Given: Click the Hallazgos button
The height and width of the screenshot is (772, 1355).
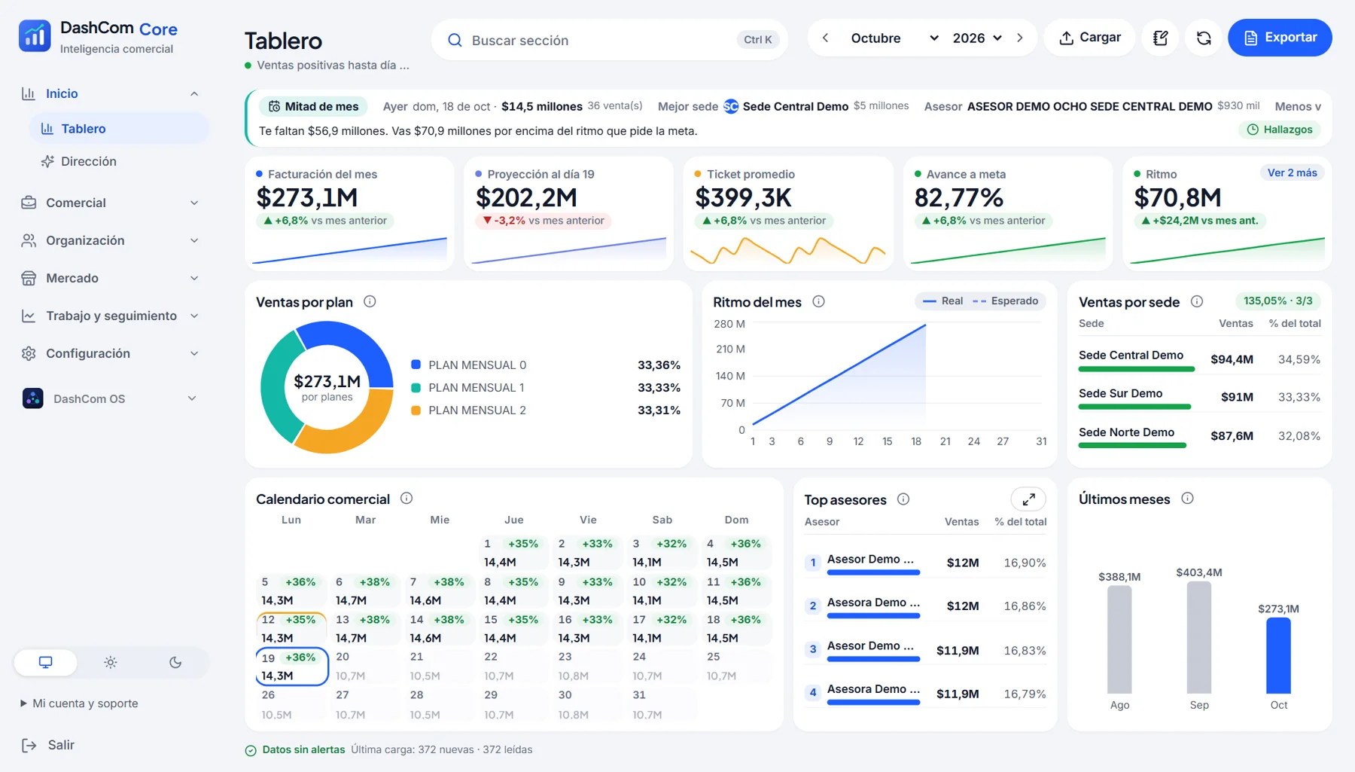Looking at the screenshot, I should pos(1280,130).
